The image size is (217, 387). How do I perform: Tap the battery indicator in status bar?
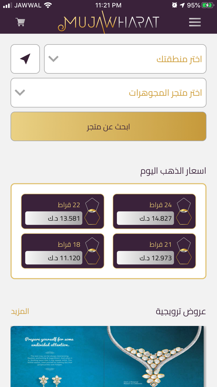(x=207, y=5)
